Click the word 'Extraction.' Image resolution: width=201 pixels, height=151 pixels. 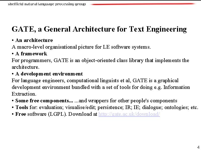click(24, 94)
